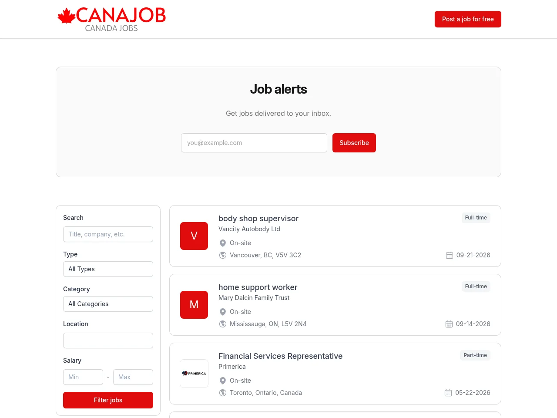557x418 pixels.
Task: Expand the All Categories dropdown
Action: click(x=108, y=304)
